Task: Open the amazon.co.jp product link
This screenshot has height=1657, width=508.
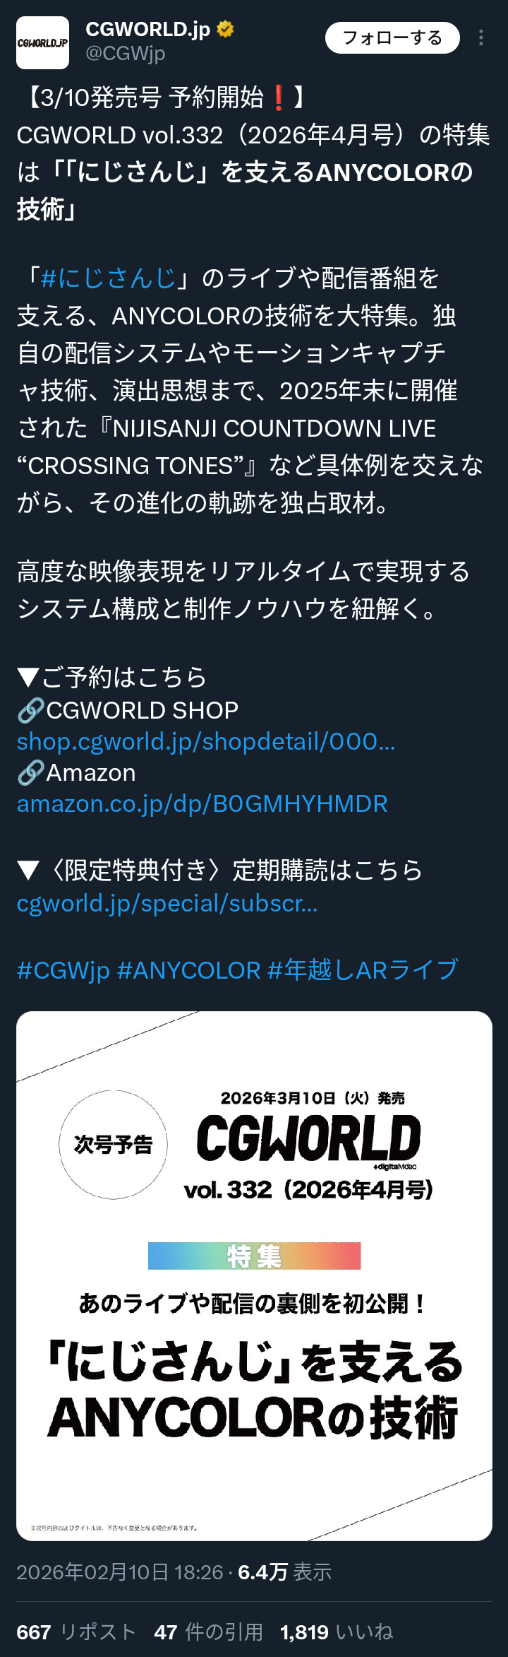Action: [202, 803]
